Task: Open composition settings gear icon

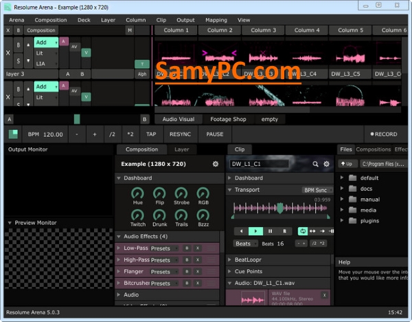Action: pyautogui.click(x=216, y=164)
